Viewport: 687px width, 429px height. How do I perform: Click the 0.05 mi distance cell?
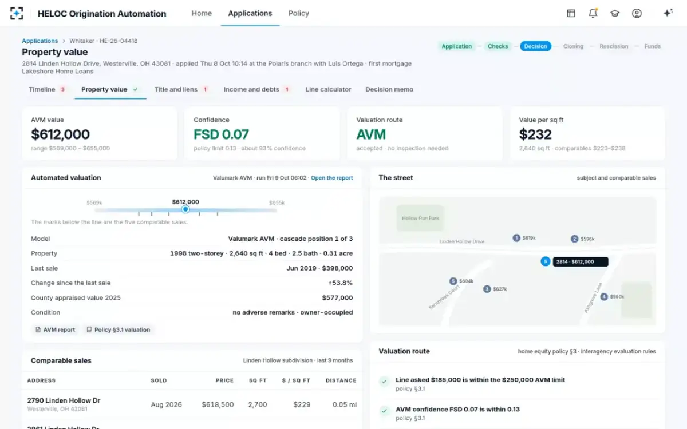click(344, 404)
